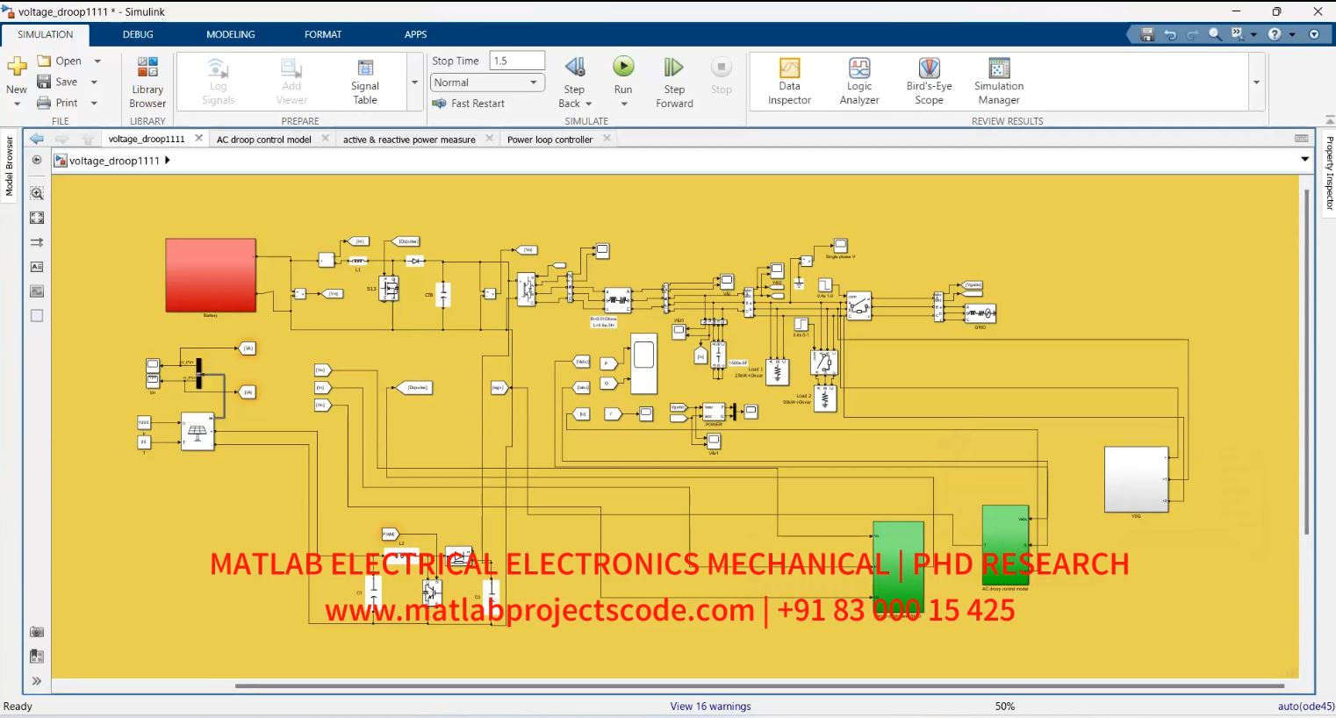1336x718 pixels.
Task: Select the Power loop controller tab
Action: [550, 139]
